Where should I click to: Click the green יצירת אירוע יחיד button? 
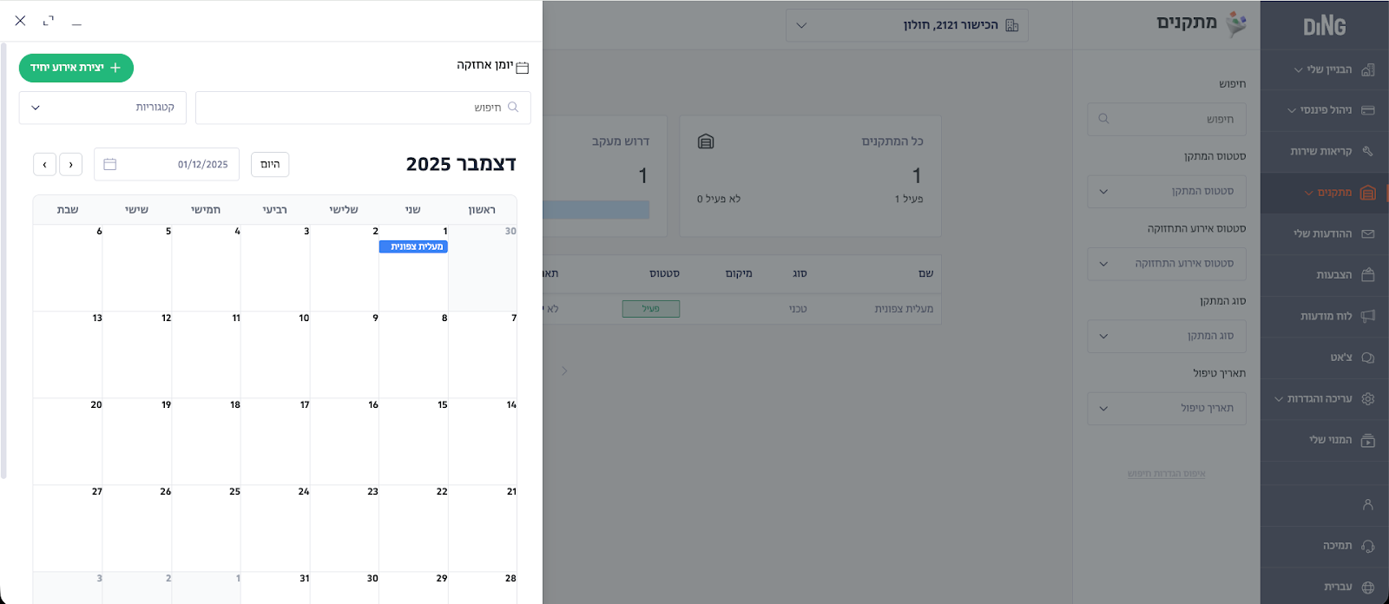[x=76, y=68]
